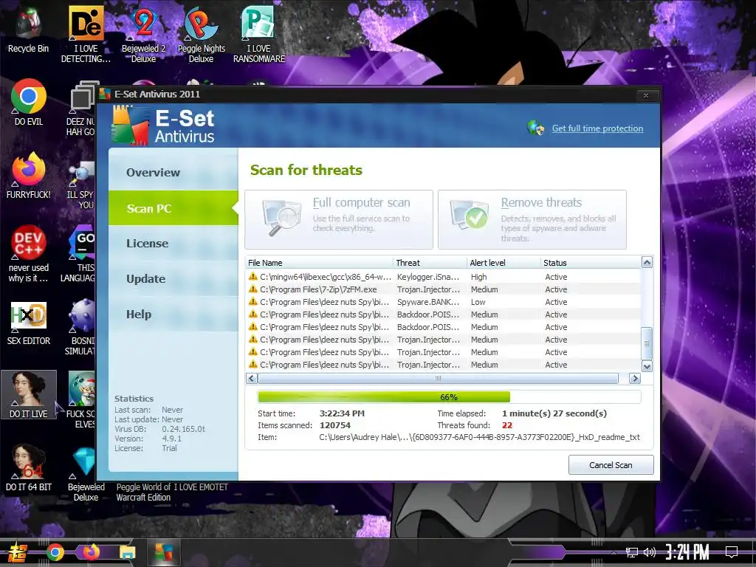Click the threat list scroll down arrow
756x567 pixels.
647,366
